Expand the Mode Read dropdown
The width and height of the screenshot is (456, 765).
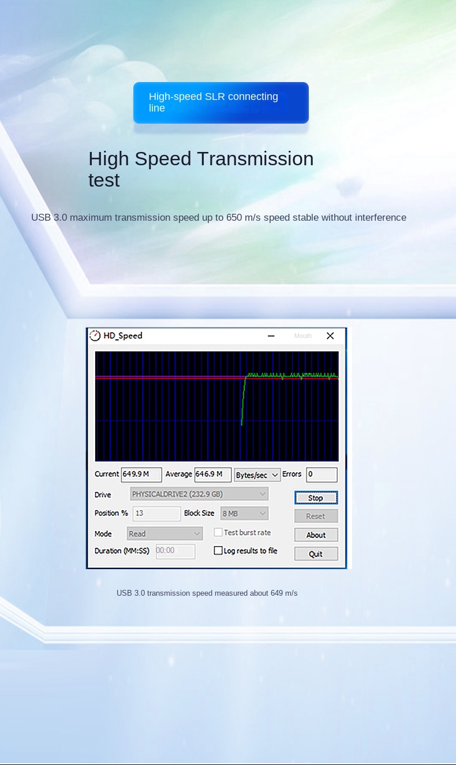(x=165, y=533)
